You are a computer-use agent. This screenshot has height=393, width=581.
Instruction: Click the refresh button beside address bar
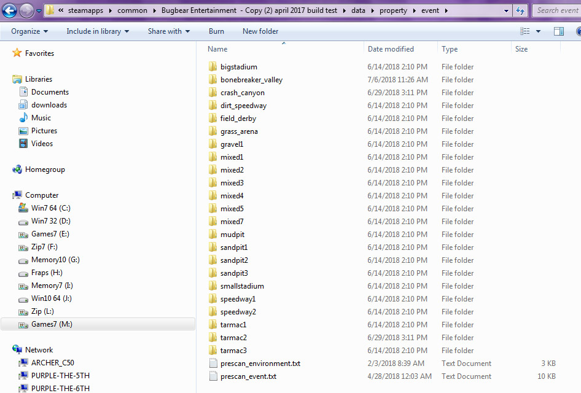point(520,10)
